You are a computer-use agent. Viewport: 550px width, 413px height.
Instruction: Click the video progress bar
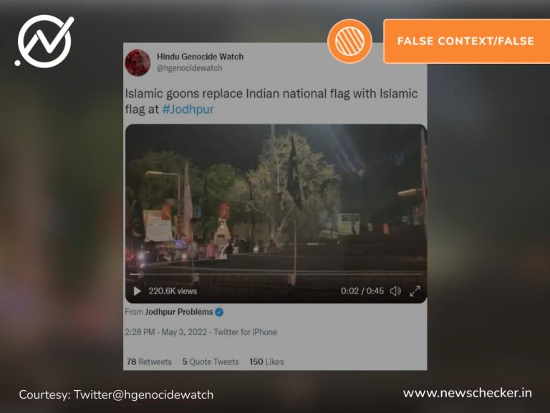click(x=276, y=274)
